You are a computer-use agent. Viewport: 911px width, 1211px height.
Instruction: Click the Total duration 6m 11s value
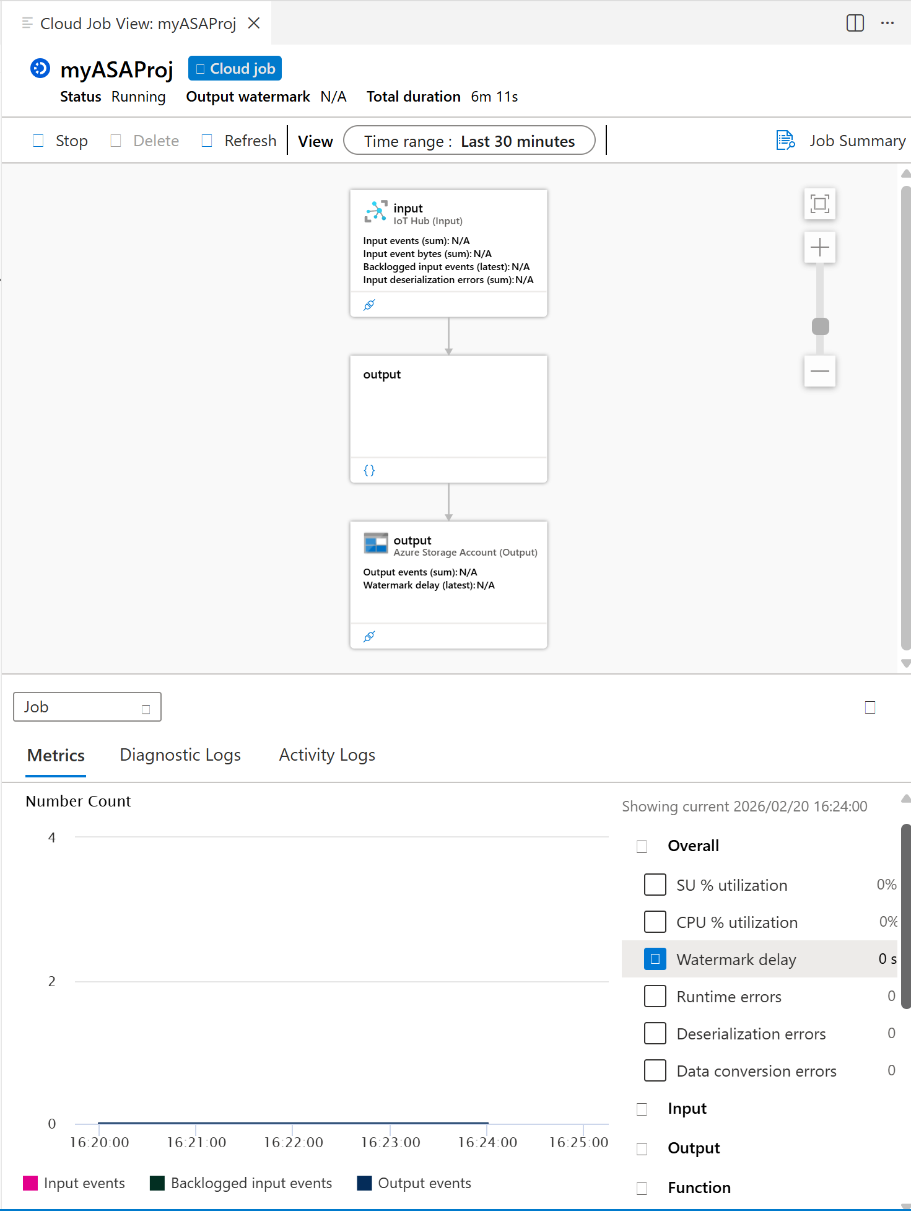pyautogui.click(x=494, y=97)
